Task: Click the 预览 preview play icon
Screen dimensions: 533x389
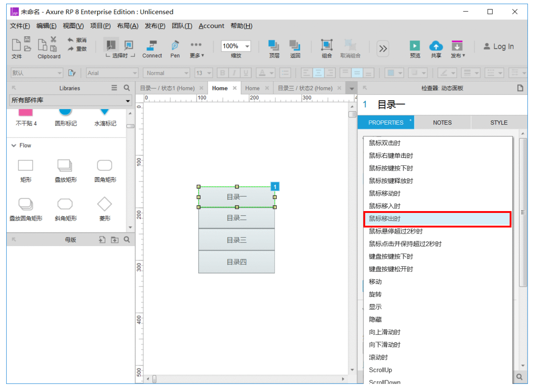Action: [x=415, y=46]
